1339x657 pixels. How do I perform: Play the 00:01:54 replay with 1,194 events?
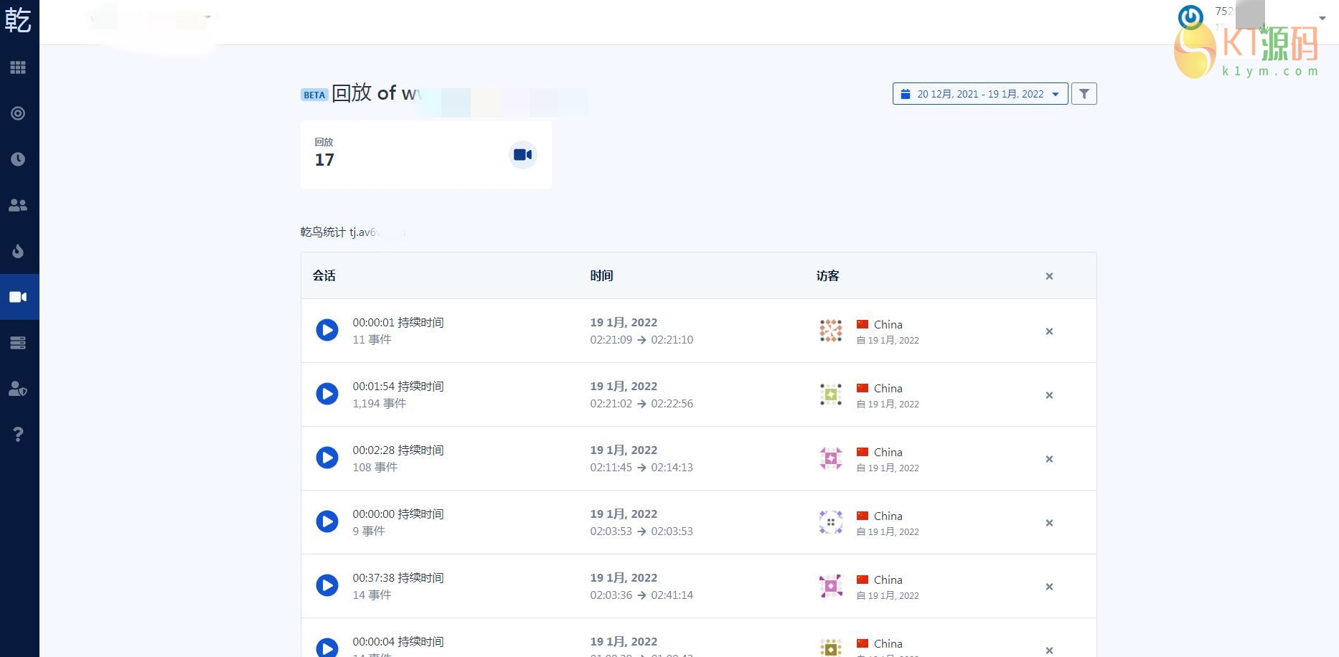tap(327, 394)
